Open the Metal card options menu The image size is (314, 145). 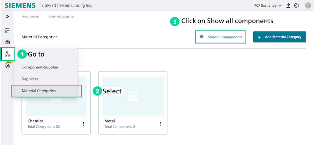[x=160, y=124]
